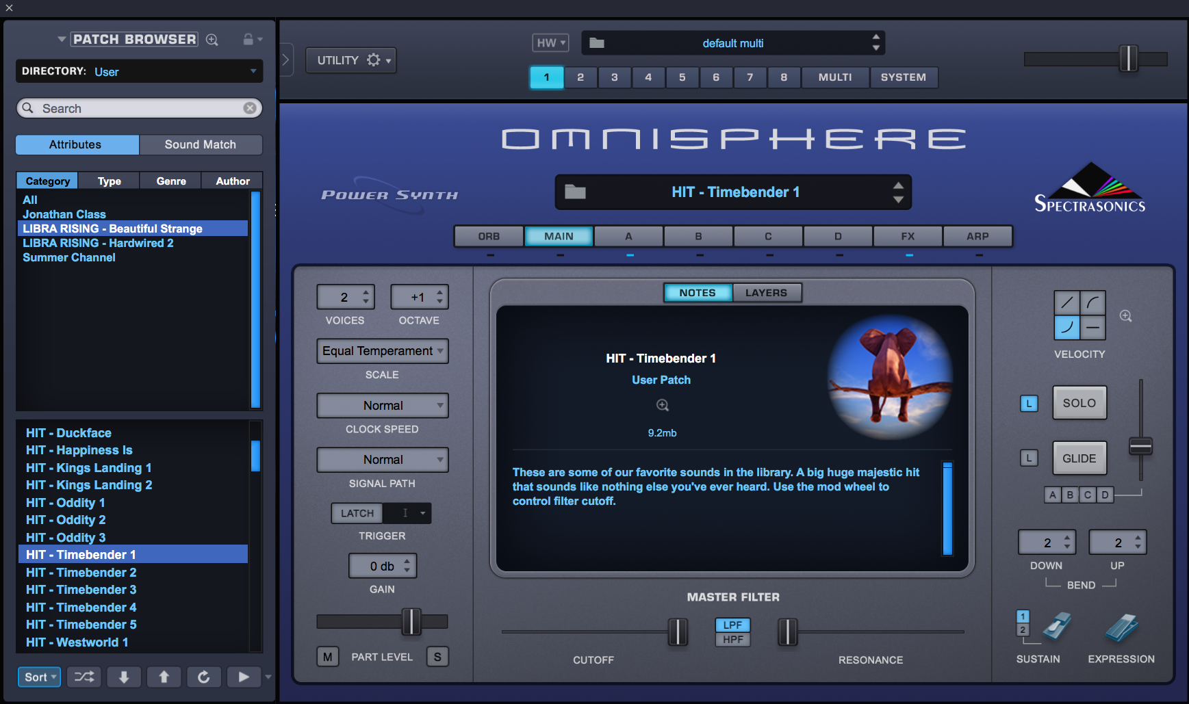
Task: Click the Resonance slider handle
Action: click(x=788, y=632)
